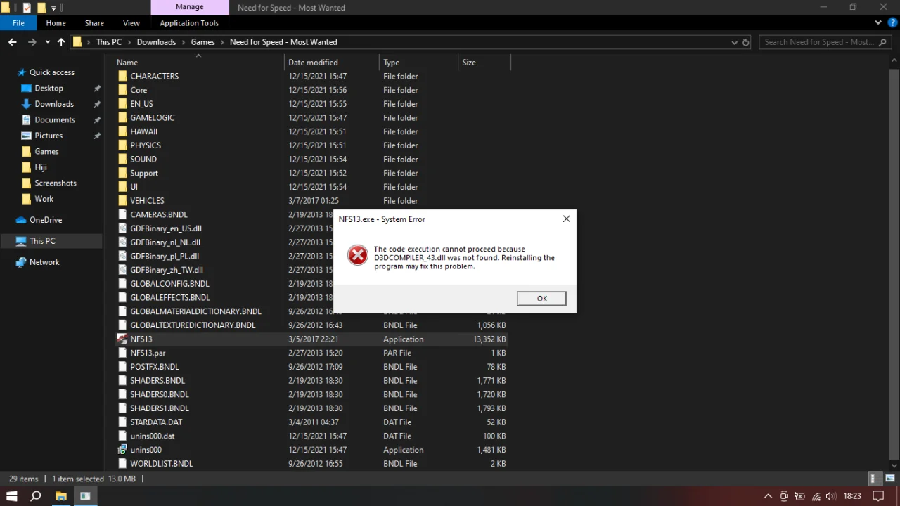Select the VEHICLES folder
Viewport: 900px width, 506px height.
click(147, 201)
